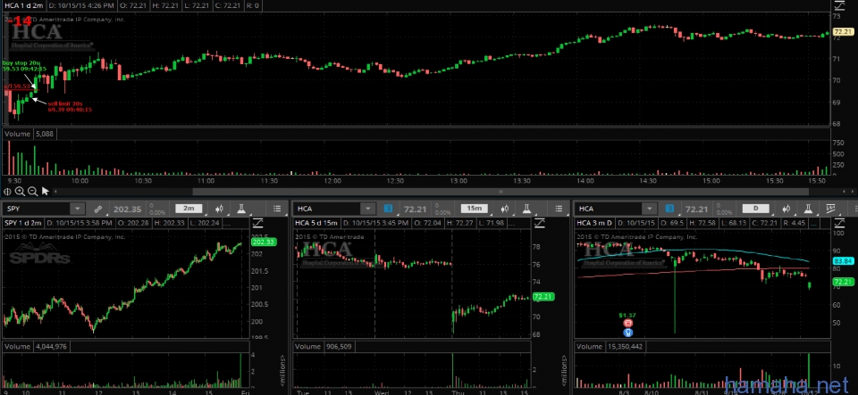858x395 pixels.
Task: Click the left scroll arrow of main chart scrollbar
Action: pos(55,192)
